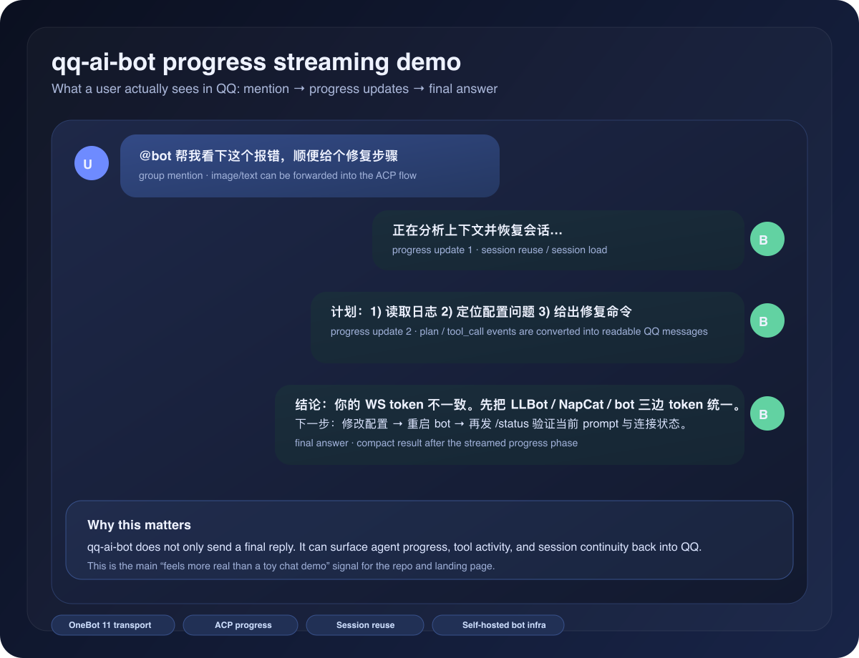Select the 'OneBot 11 transport' tag
The height and width of the screenshot is (658, 859).
click(x=113, y=625)
